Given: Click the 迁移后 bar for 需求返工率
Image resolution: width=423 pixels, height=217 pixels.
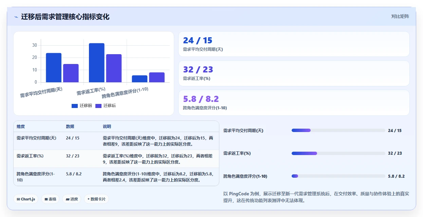Looking at the screenshot, I should coord(114,68).
